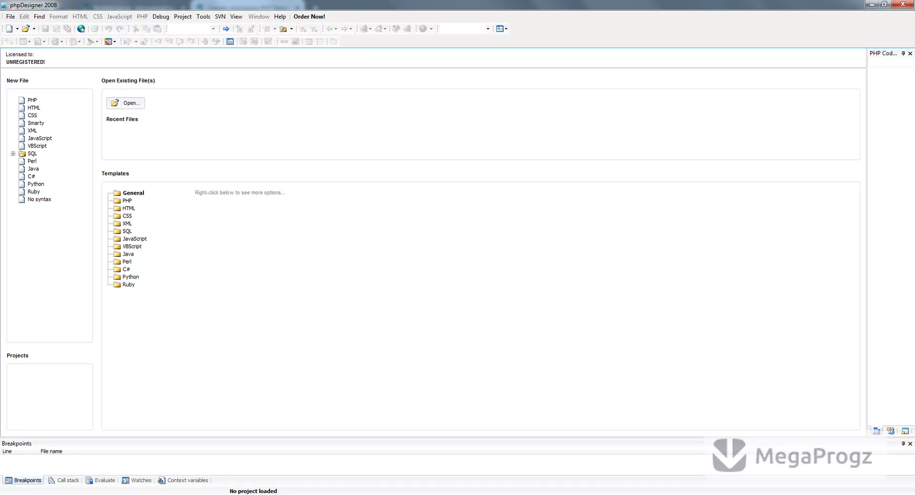
Task: Open dropdown beside the colorful table wizard icon
Action: (x=114, y=41)
